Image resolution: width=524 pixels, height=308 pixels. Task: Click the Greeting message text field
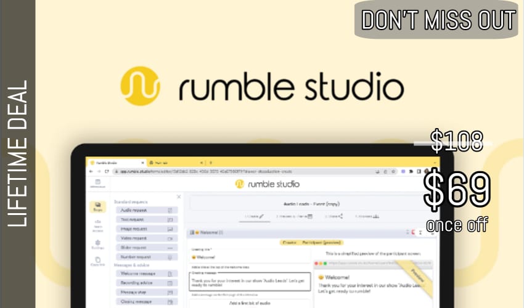pos(249,280)
